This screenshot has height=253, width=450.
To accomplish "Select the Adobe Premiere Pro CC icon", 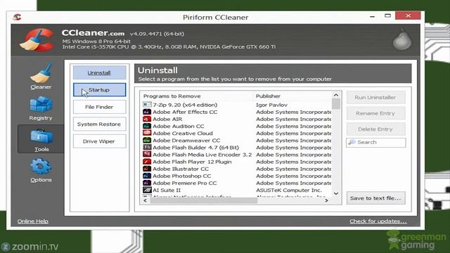I will coord(147,183).
